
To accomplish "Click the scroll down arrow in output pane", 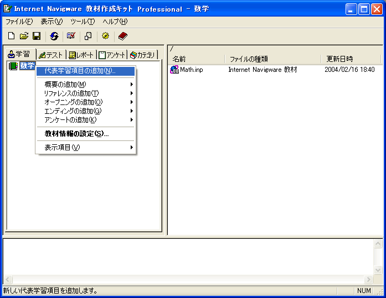I will click(x=378, y=270).
